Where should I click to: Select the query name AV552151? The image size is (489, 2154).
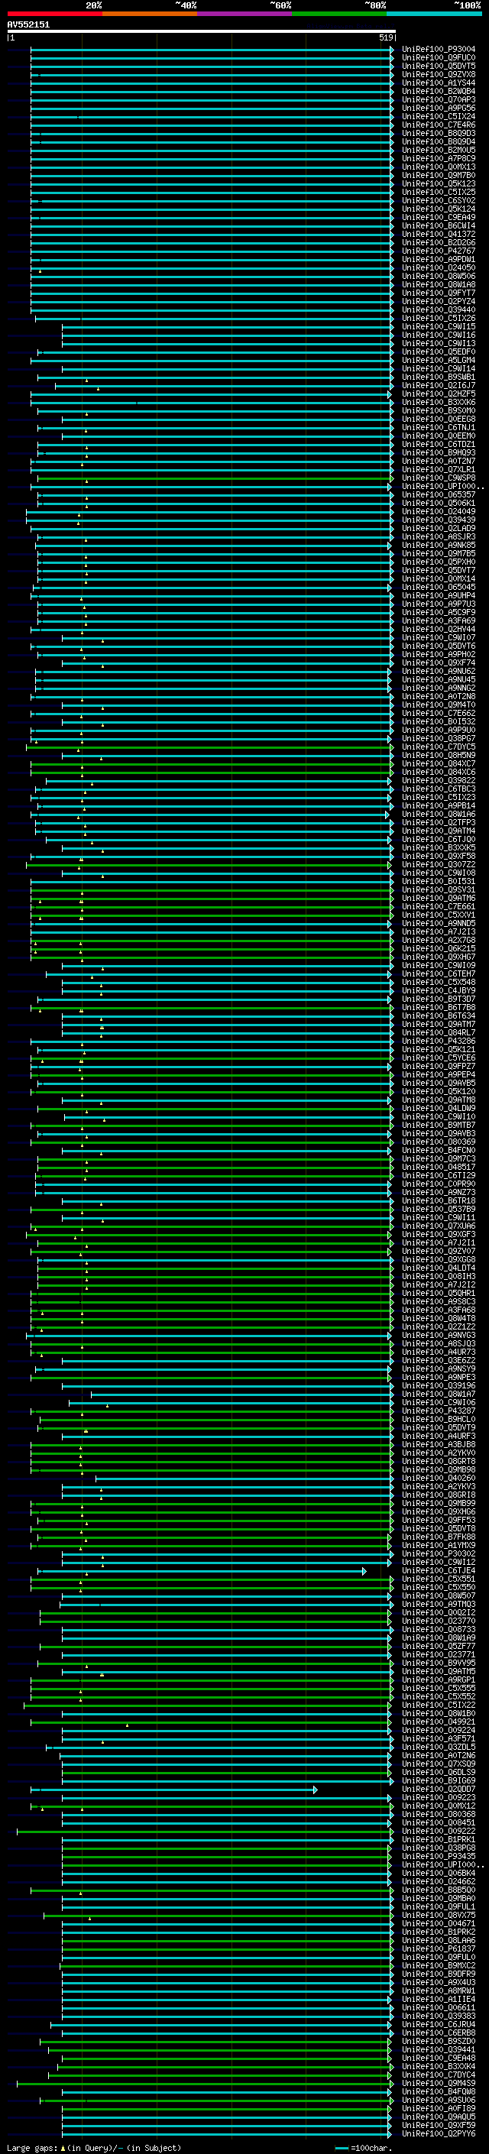coord(28,25)
